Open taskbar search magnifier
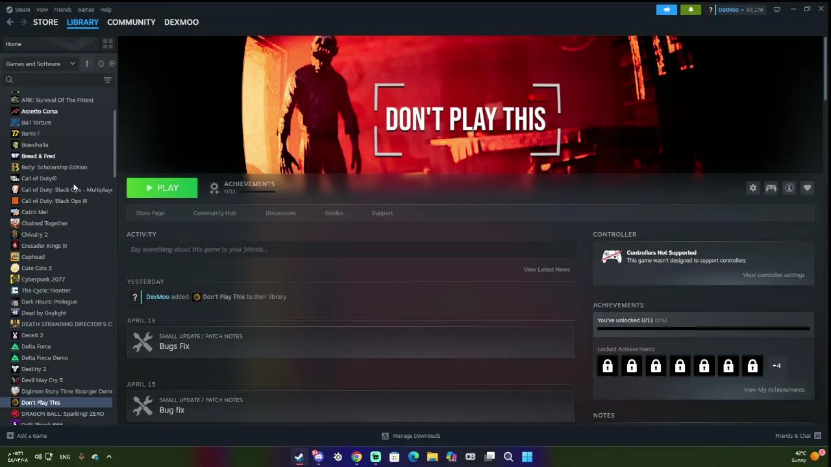 coord(508,457)
